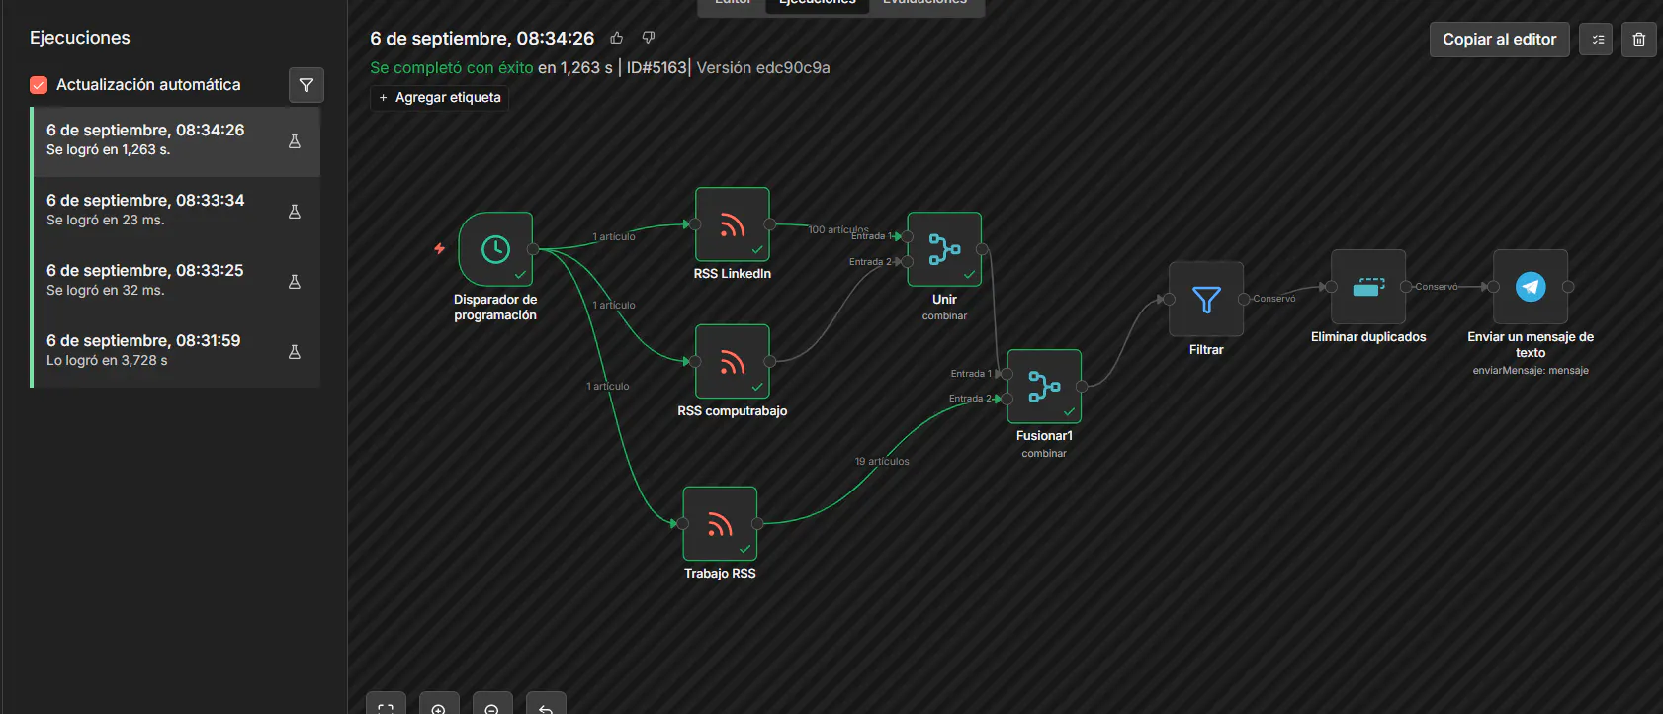Click the output connector of Telegram node
This screenshot has height=714, width=1663.
[1568, 287]
